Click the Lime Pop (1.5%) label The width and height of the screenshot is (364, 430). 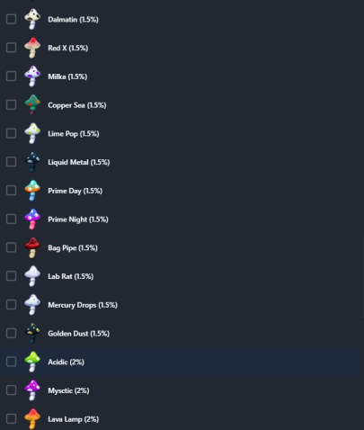tap(74, 134)
